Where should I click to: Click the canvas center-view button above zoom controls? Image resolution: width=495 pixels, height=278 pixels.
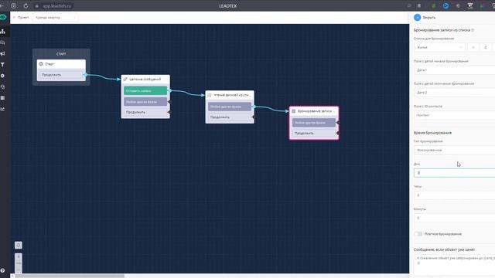(19, 245)
